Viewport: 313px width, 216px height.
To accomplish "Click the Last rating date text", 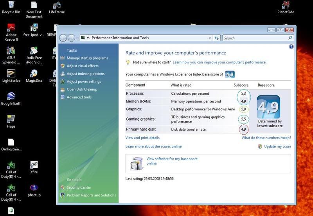I will 149,179.
